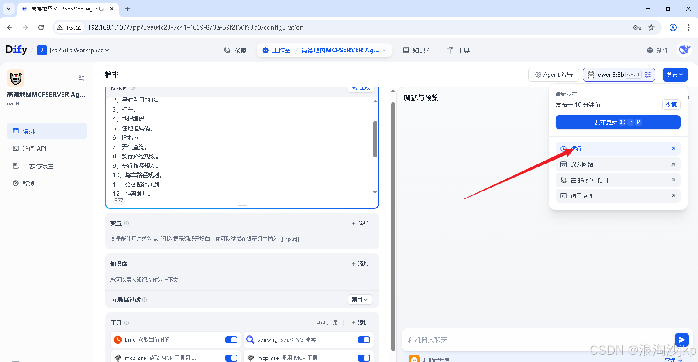Open Agent 设置
Screen dimensions: 698x362
coord(554,75)
